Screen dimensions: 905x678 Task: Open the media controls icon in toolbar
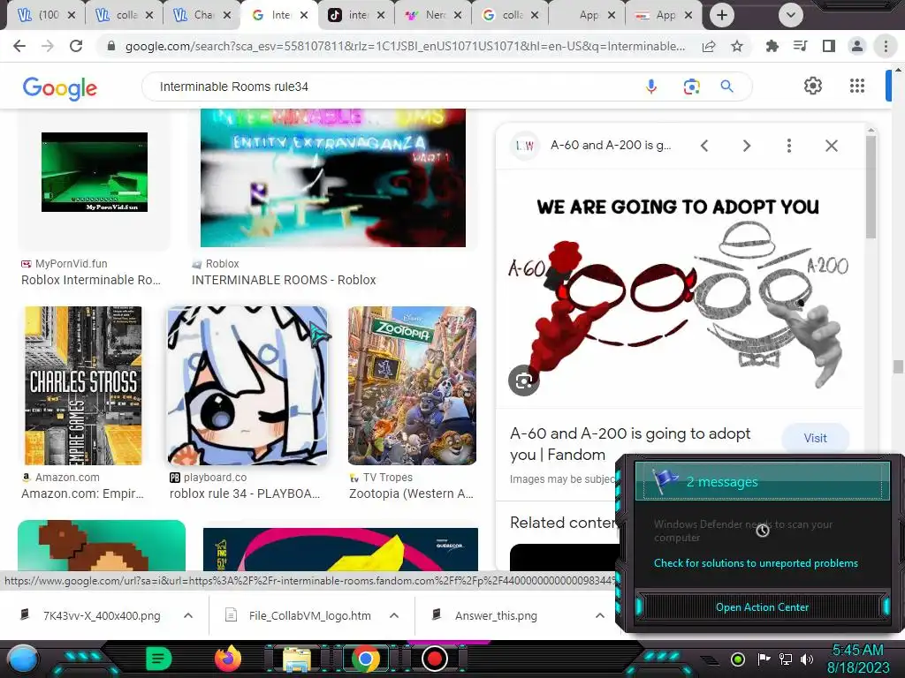click(801, 46)
